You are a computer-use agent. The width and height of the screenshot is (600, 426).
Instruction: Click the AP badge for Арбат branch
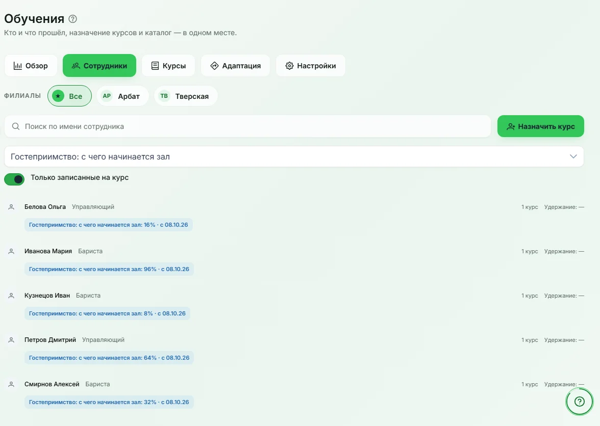[x=107, y=96]
